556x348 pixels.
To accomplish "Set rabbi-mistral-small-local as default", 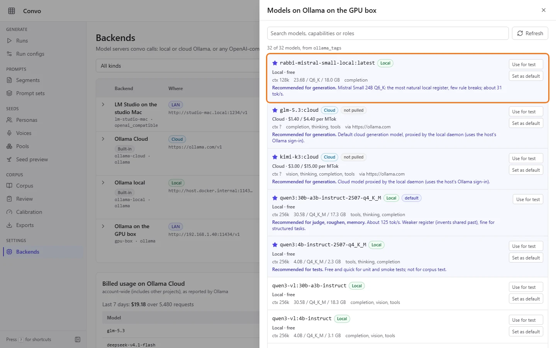I will [x=526, y=76].
